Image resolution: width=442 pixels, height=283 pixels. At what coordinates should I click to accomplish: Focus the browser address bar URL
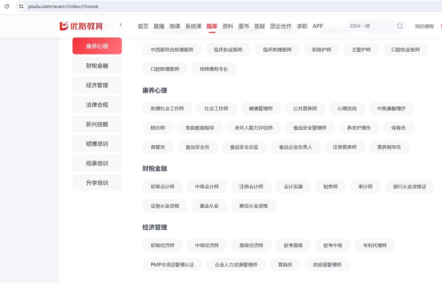(x=63, y=6)
